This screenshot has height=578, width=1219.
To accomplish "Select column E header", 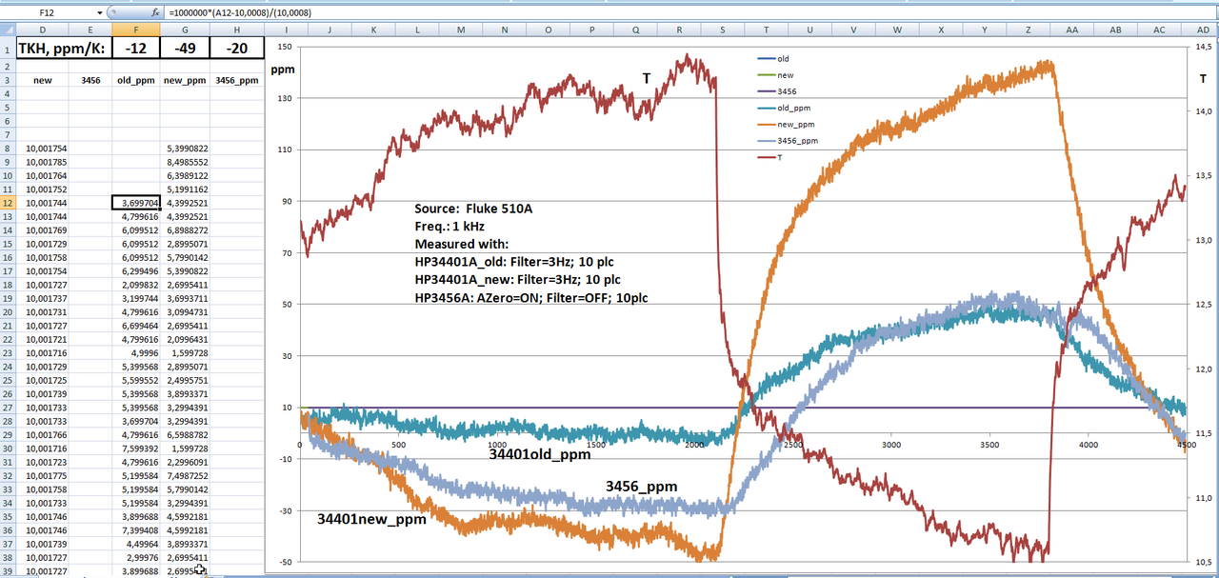I will tap(90, 30).
